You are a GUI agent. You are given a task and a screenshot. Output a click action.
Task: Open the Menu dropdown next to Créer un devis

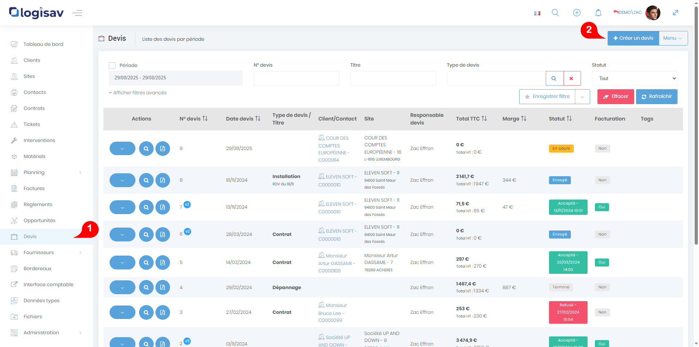(x=673, y=38)
